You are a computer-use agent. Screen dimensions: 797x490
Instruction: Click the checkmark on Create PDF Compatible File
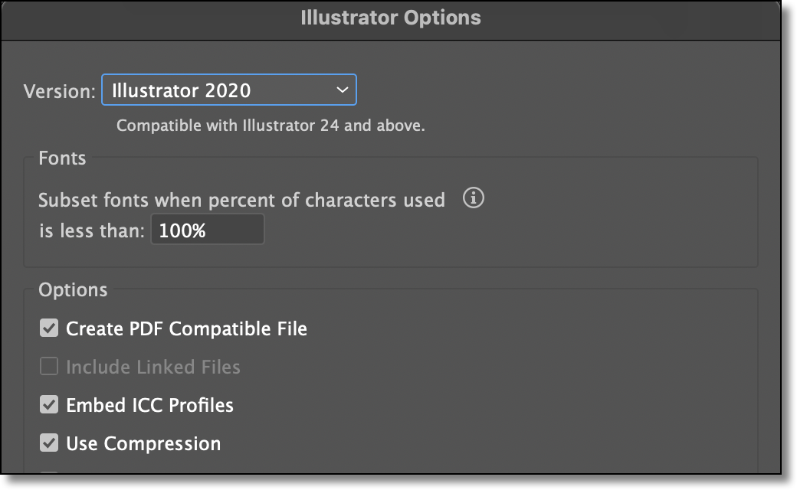click(49, 328)
